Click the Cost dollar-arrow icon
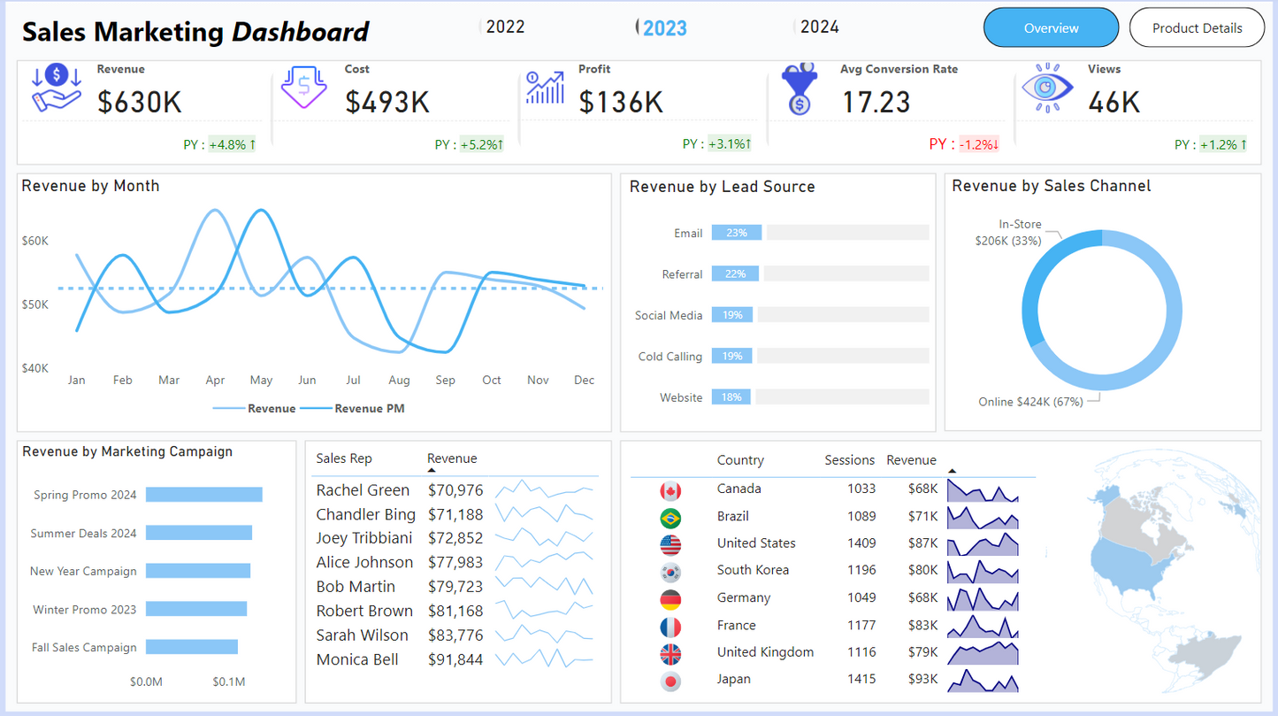The image size is (1278, 716). 303,88
